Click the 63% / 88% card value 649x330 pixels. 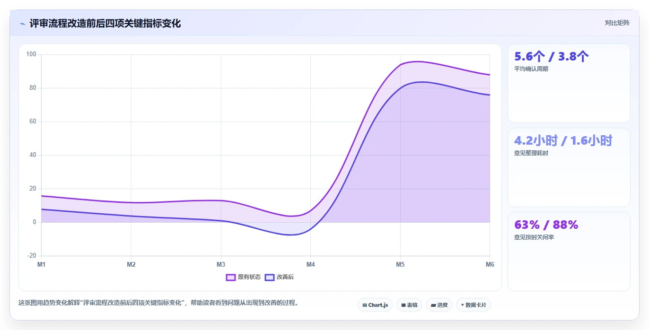point(546,225)
